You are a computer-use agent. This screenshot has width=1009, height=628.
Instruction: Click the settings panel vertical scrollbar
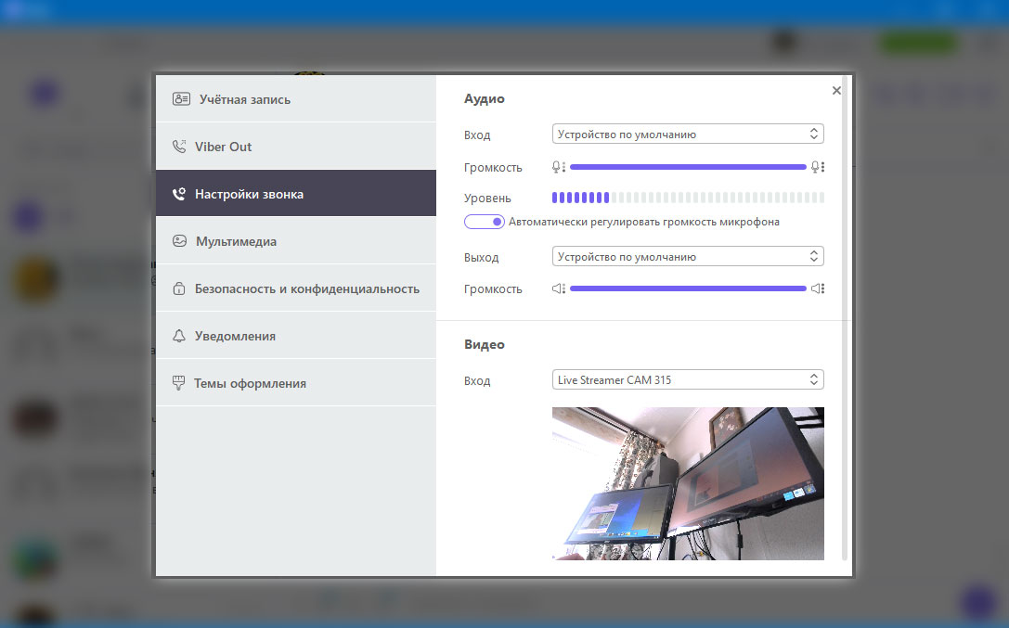click(845, 318)
